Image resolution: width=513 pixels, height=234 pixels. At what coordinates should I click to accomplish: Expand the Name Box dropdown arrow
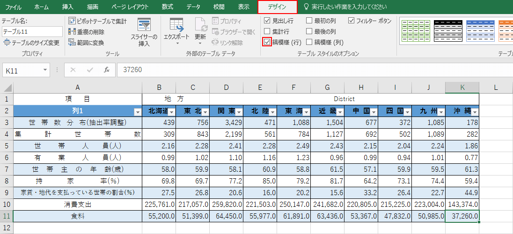(45, 70)
